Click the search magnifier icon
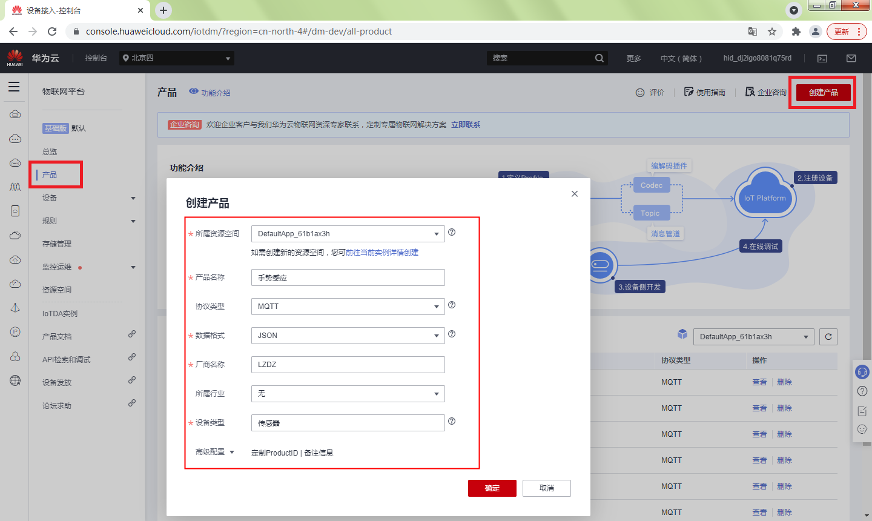Image resolution: width=872 pixels, height=521 pixels. click(x=599, y=58)
